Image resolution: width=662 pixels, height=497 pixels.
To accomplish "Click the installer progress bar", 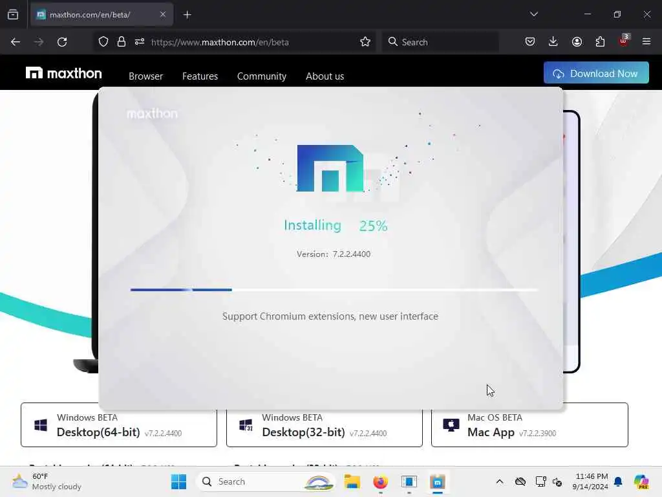I will coord(334,290).
